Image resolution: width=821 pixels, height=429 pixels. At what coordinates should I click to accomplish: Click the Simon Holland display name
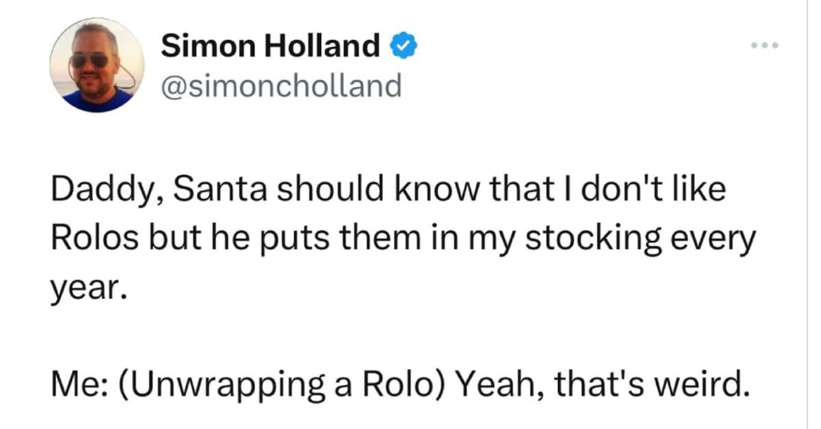[x=270, y=46]
